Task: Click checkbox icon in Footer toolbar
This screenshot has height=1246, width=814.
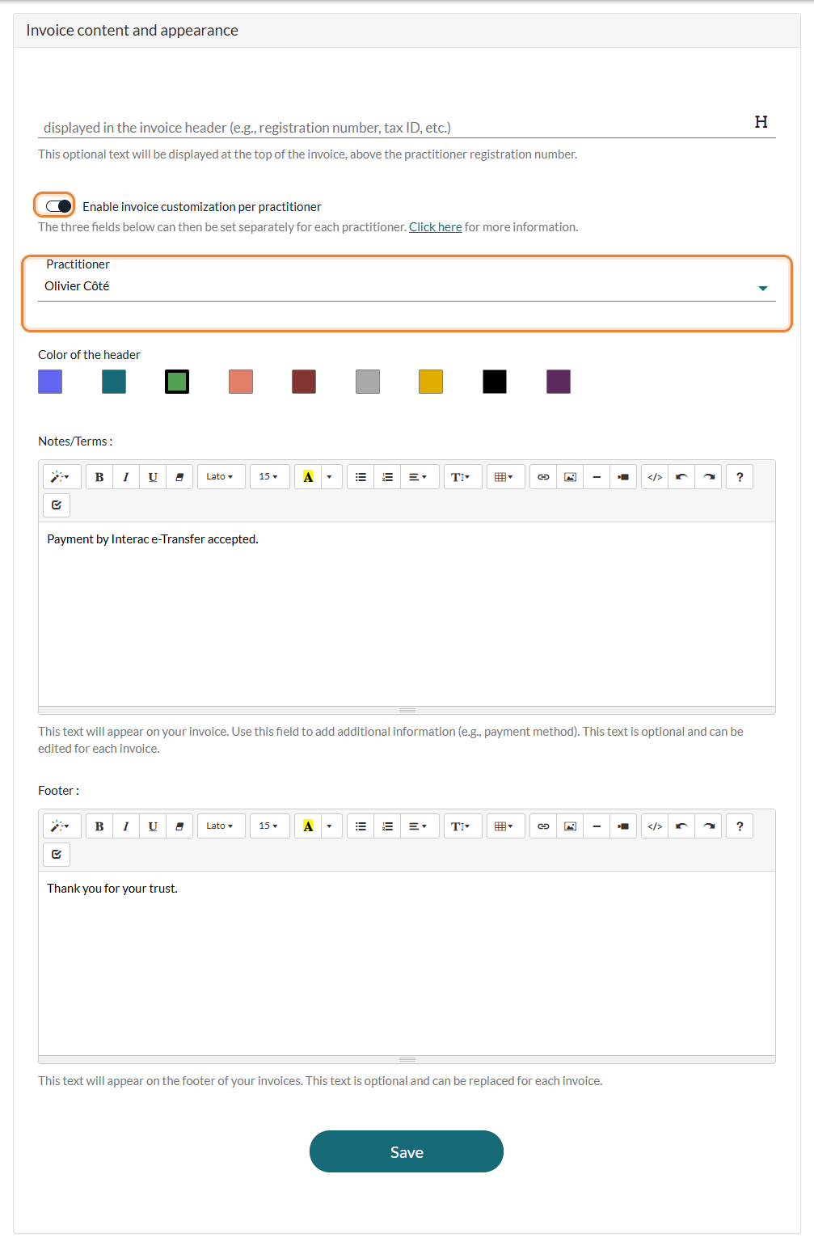Action: click(x=57, y=855)
